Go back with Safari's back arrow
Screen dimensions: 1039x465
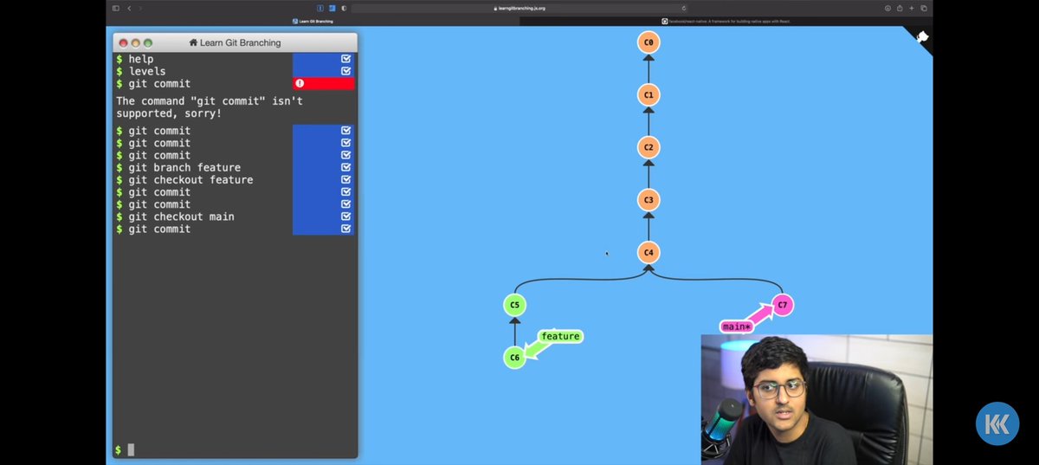coord(129,8)
